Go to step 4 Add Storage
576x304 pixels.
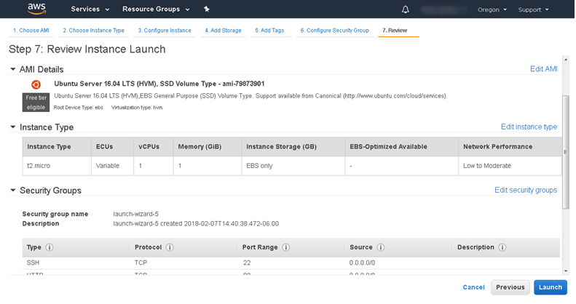click(223, 31)
